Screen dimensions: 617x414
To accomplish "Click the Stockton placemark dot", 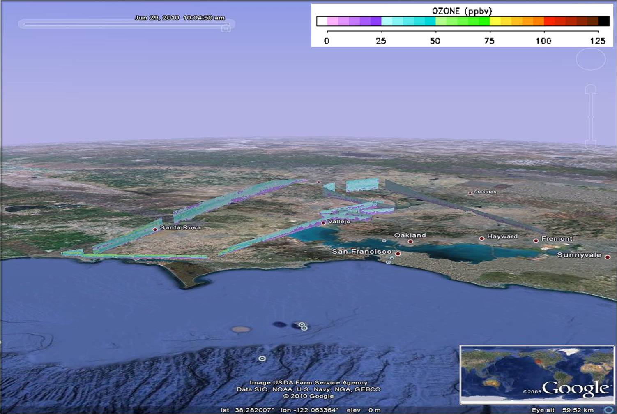I will 470,193.
